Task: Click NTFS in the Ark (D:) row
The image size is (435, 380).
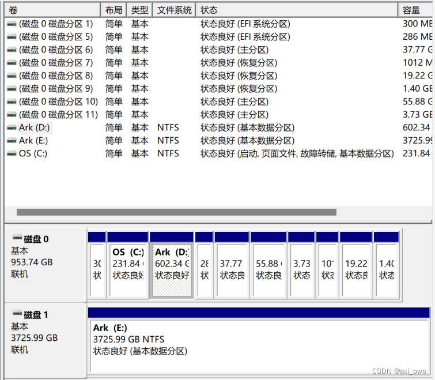Action: (168, 127)
